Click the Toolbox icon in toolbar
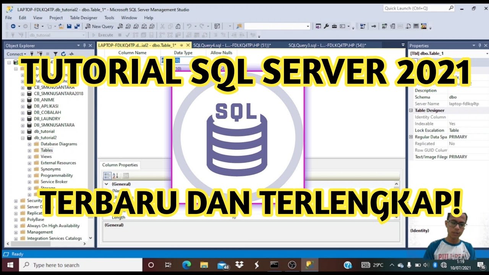The height and width of the screenshot is (275, 489). coord(334,26)
